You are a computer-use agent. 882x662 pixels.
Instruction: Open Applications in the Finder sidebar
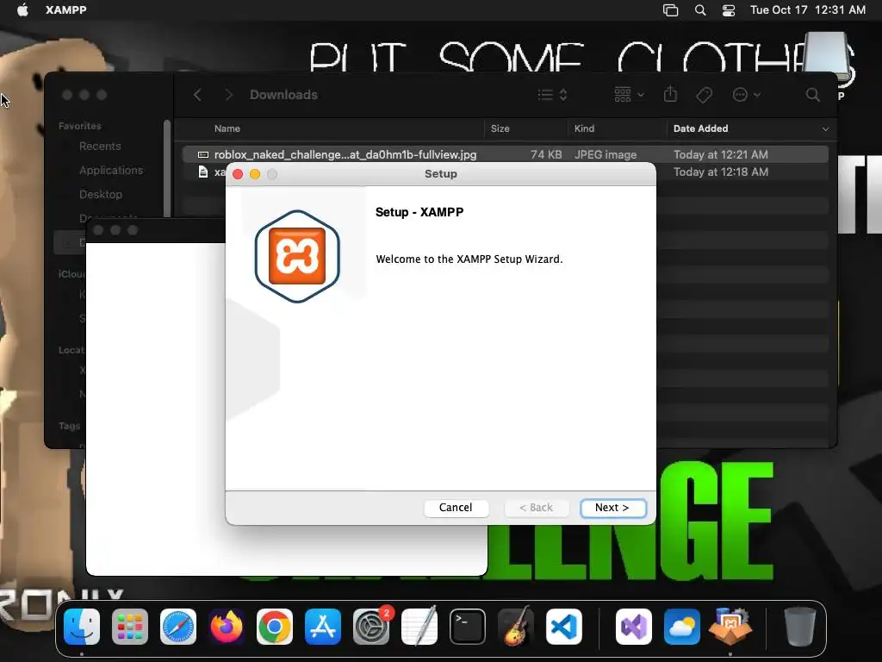[x=111, y=170]
